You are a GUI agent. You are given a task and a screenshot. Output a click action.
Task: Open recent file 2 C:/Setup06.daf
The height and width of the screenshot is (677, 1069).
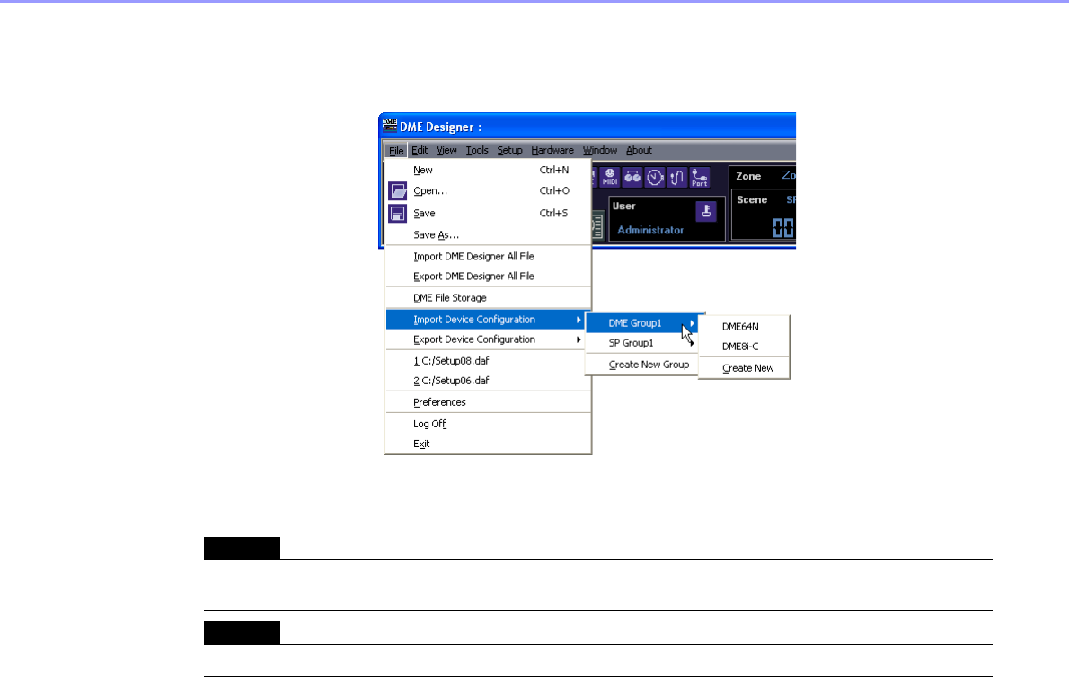coord(488,381)
